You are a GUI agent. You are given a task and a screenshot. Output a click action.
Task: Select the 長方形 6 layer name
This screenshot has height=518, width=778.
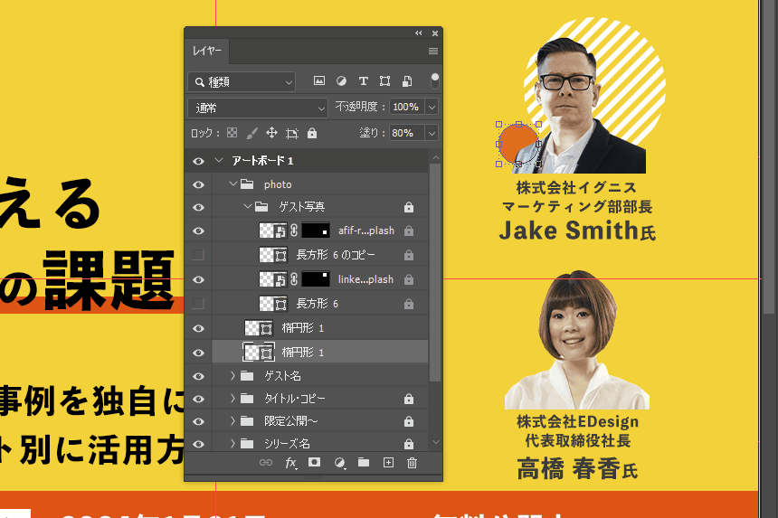(317, 304)
